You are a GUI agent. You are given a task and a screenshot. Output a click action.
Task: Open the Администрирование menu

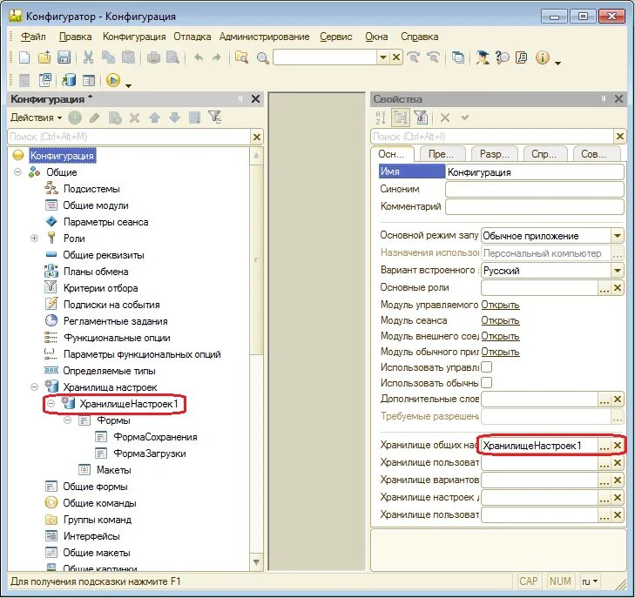tap(265, 37)
